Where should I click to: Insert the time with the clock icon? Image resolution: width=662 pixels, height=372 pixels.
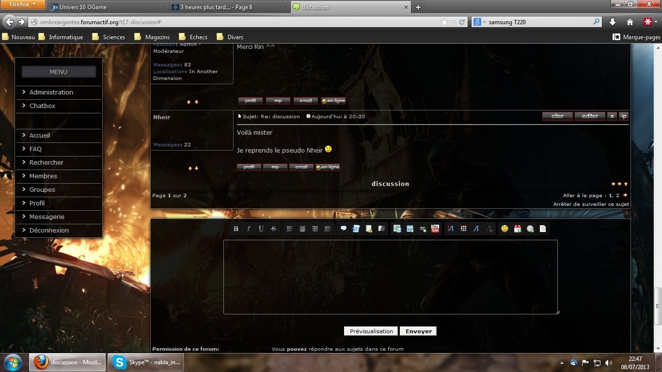coord(530,229)
